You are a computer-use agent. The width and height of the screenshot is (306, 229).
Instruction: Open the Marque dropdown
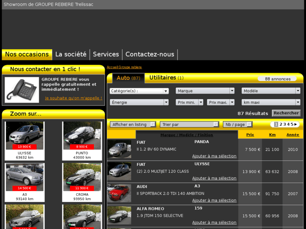coord(205,91)
